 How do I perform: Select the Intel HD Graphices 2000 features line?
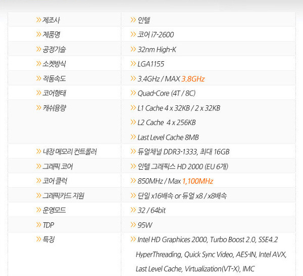click(x=208, y=240)
